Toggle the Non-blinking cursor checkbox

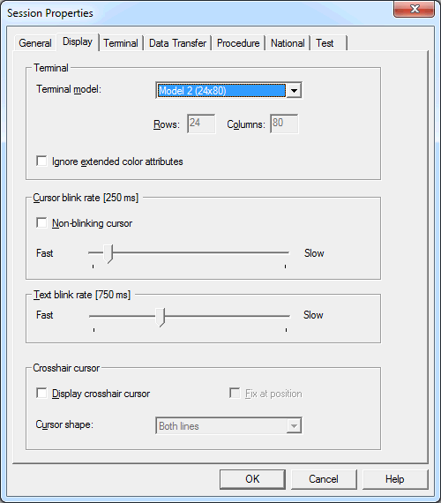(41, 223)
